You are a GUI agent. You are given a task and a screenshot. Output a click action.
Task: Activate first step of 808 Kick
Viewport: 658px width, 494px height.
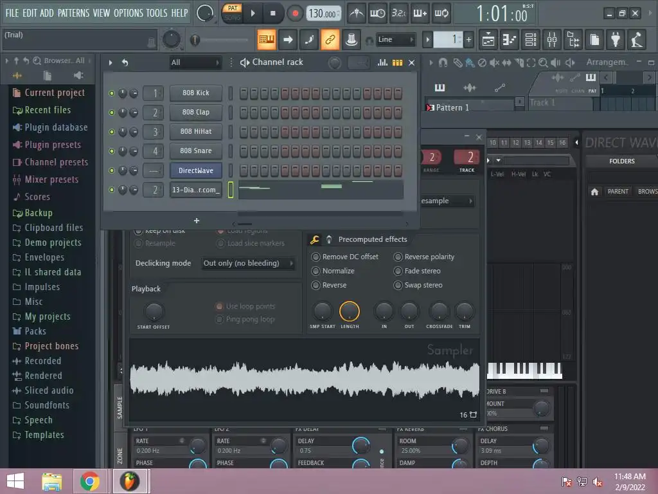point(244,93)
